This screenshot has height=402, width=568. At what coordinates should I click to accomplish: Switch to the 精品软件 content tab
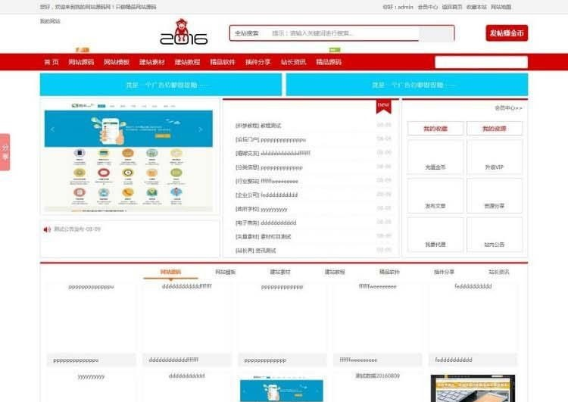pos(389,272)
